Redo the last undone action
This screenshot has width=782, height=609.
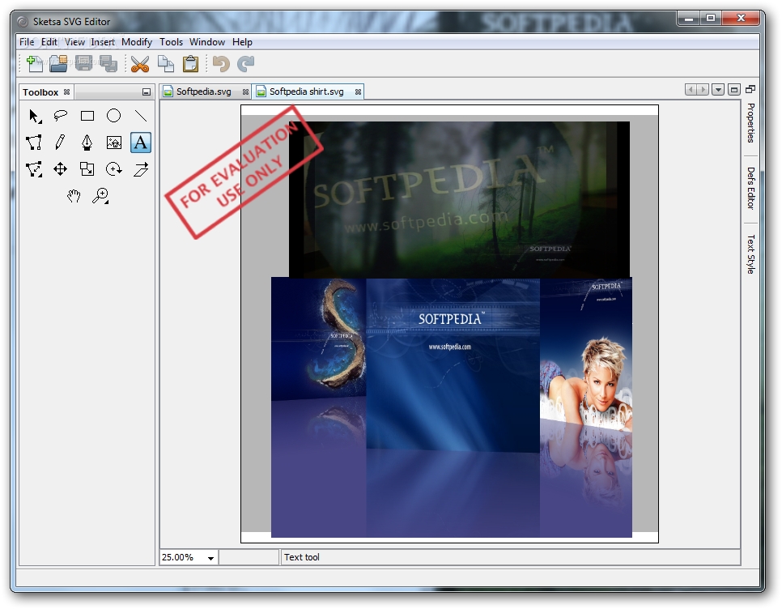click(x=246, y=63)
